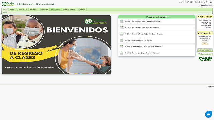Click calendar icon for 03-ENE-22 activity
Image resolution: width=214 pixels, height=120 pixels.
pyautogui.click(x=122, y=47)
